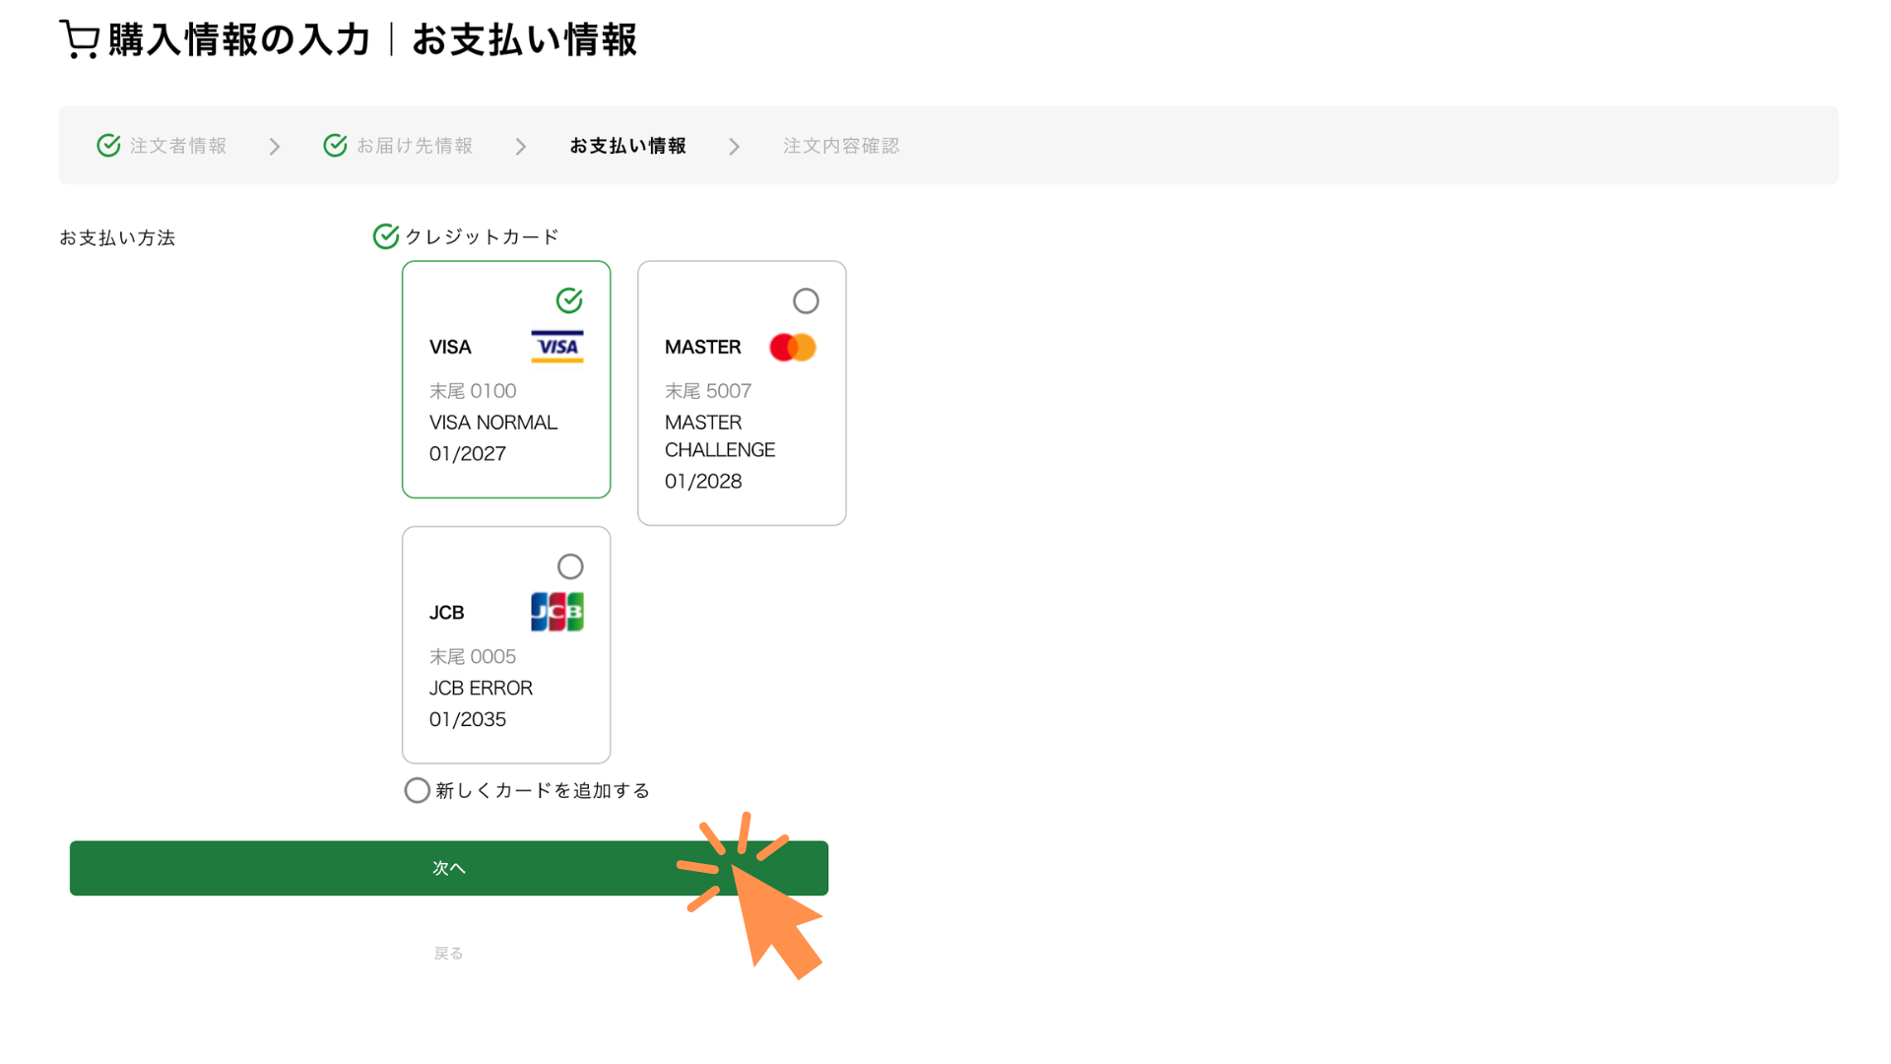Click the 戻る link

tap(449, 953)
